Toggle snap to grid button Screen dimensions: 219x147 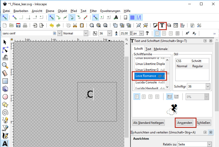(x=132, y=17)
